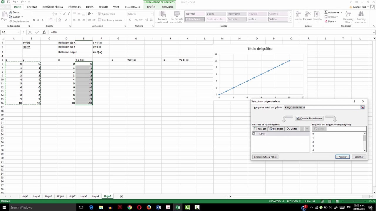Screen dimensions: 376x211
Task: Open the number format General dropdown
Action: coord(151,14)
